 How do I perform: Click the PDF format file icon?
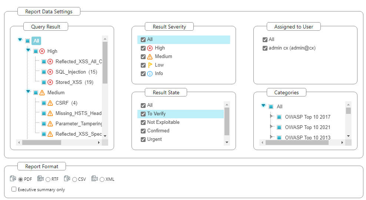[x=13, y=179]
